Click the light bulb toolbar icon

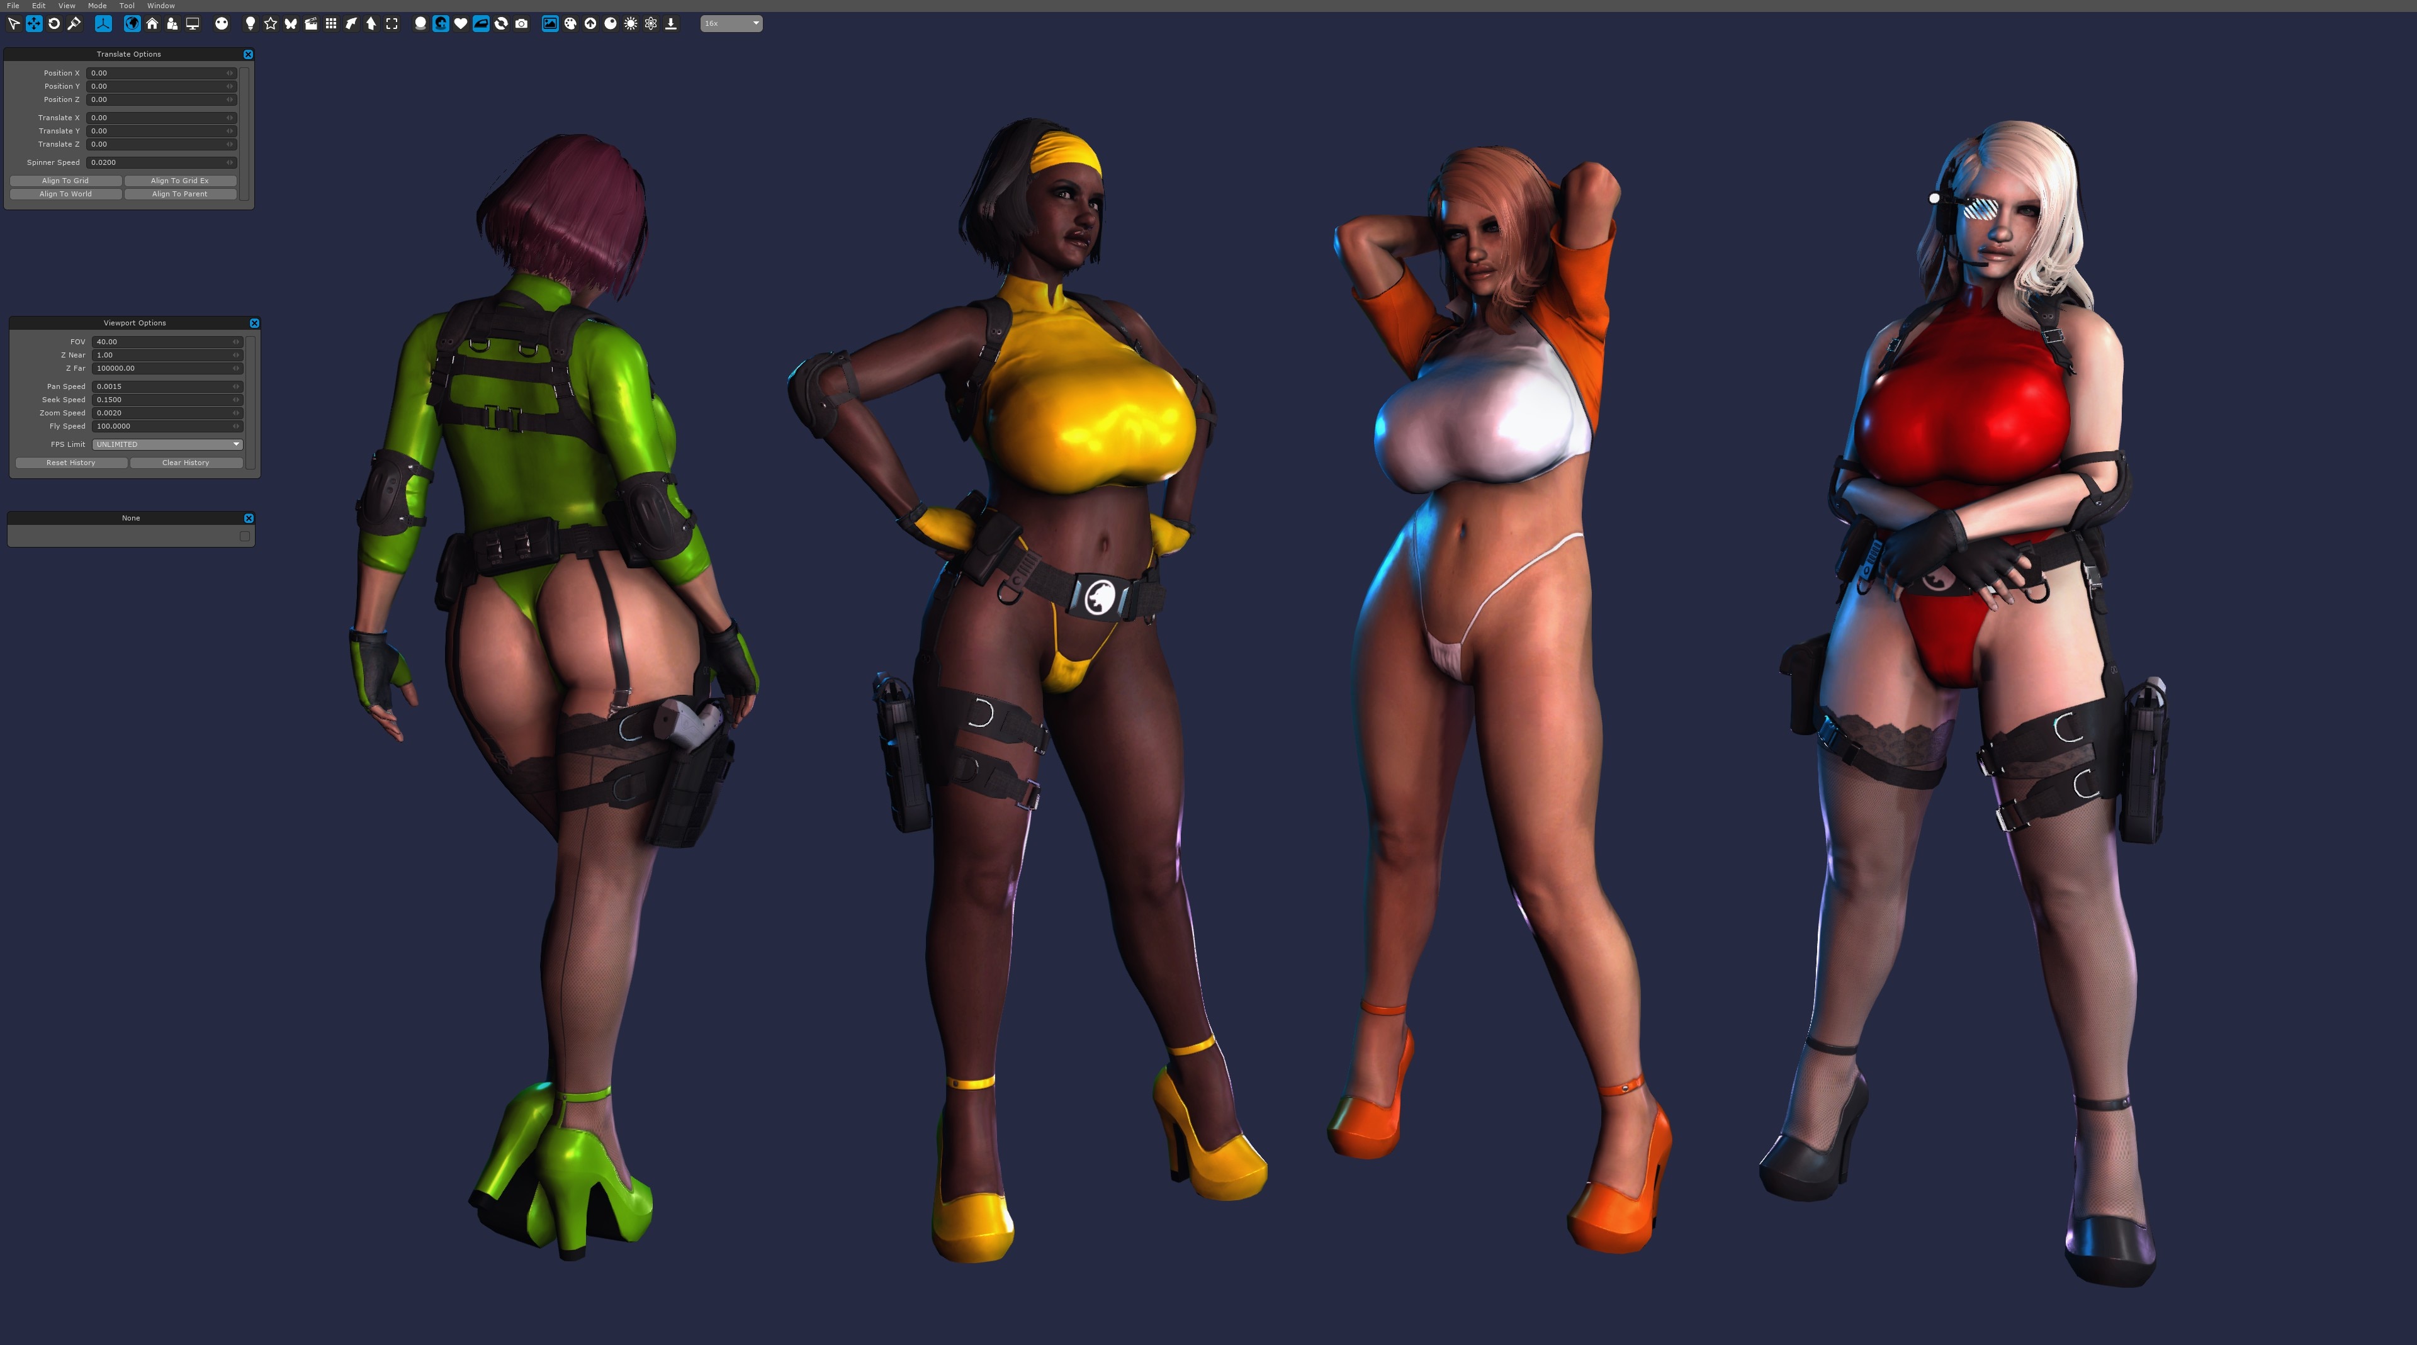click(x=251, y=23)
